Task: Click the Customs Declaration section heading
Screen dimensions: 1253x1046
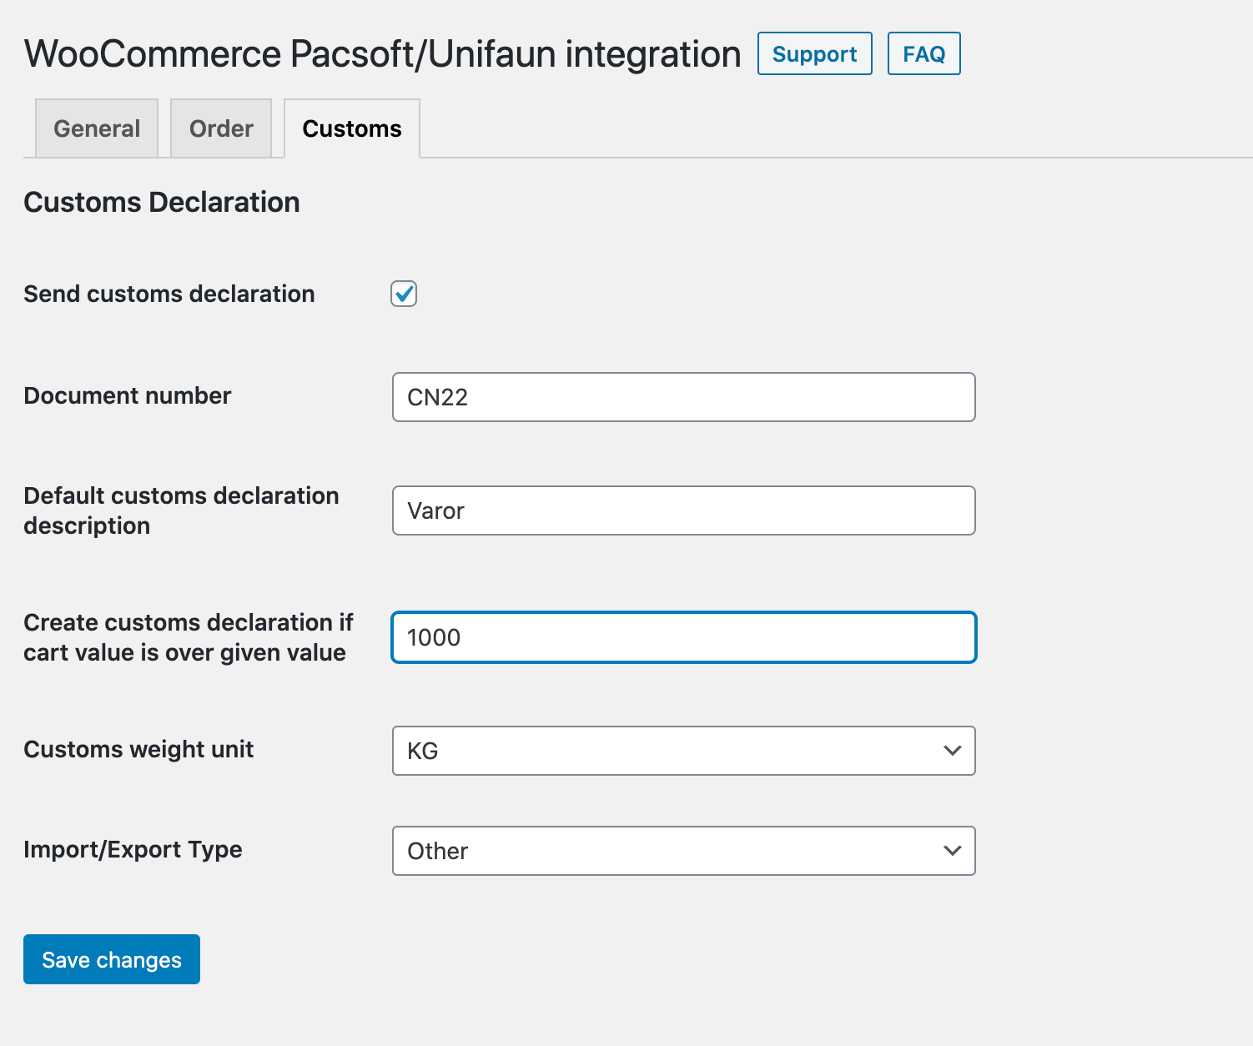Action: coord(162,202)
